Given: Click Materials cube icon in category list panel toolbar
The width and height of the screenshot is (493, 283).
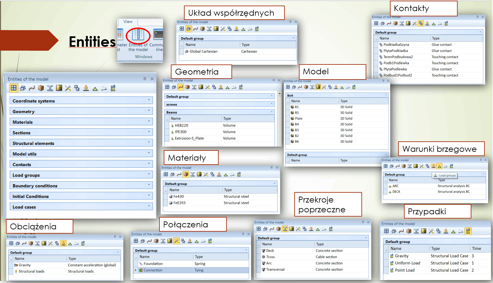Looking at the screenshot, I should click(41, 88).
